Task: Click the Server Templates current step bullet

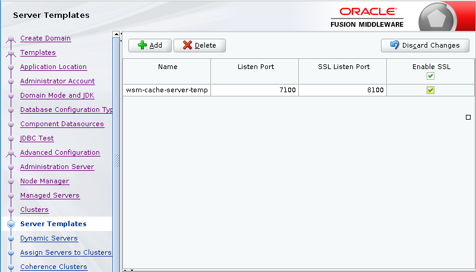Action: 11,224
